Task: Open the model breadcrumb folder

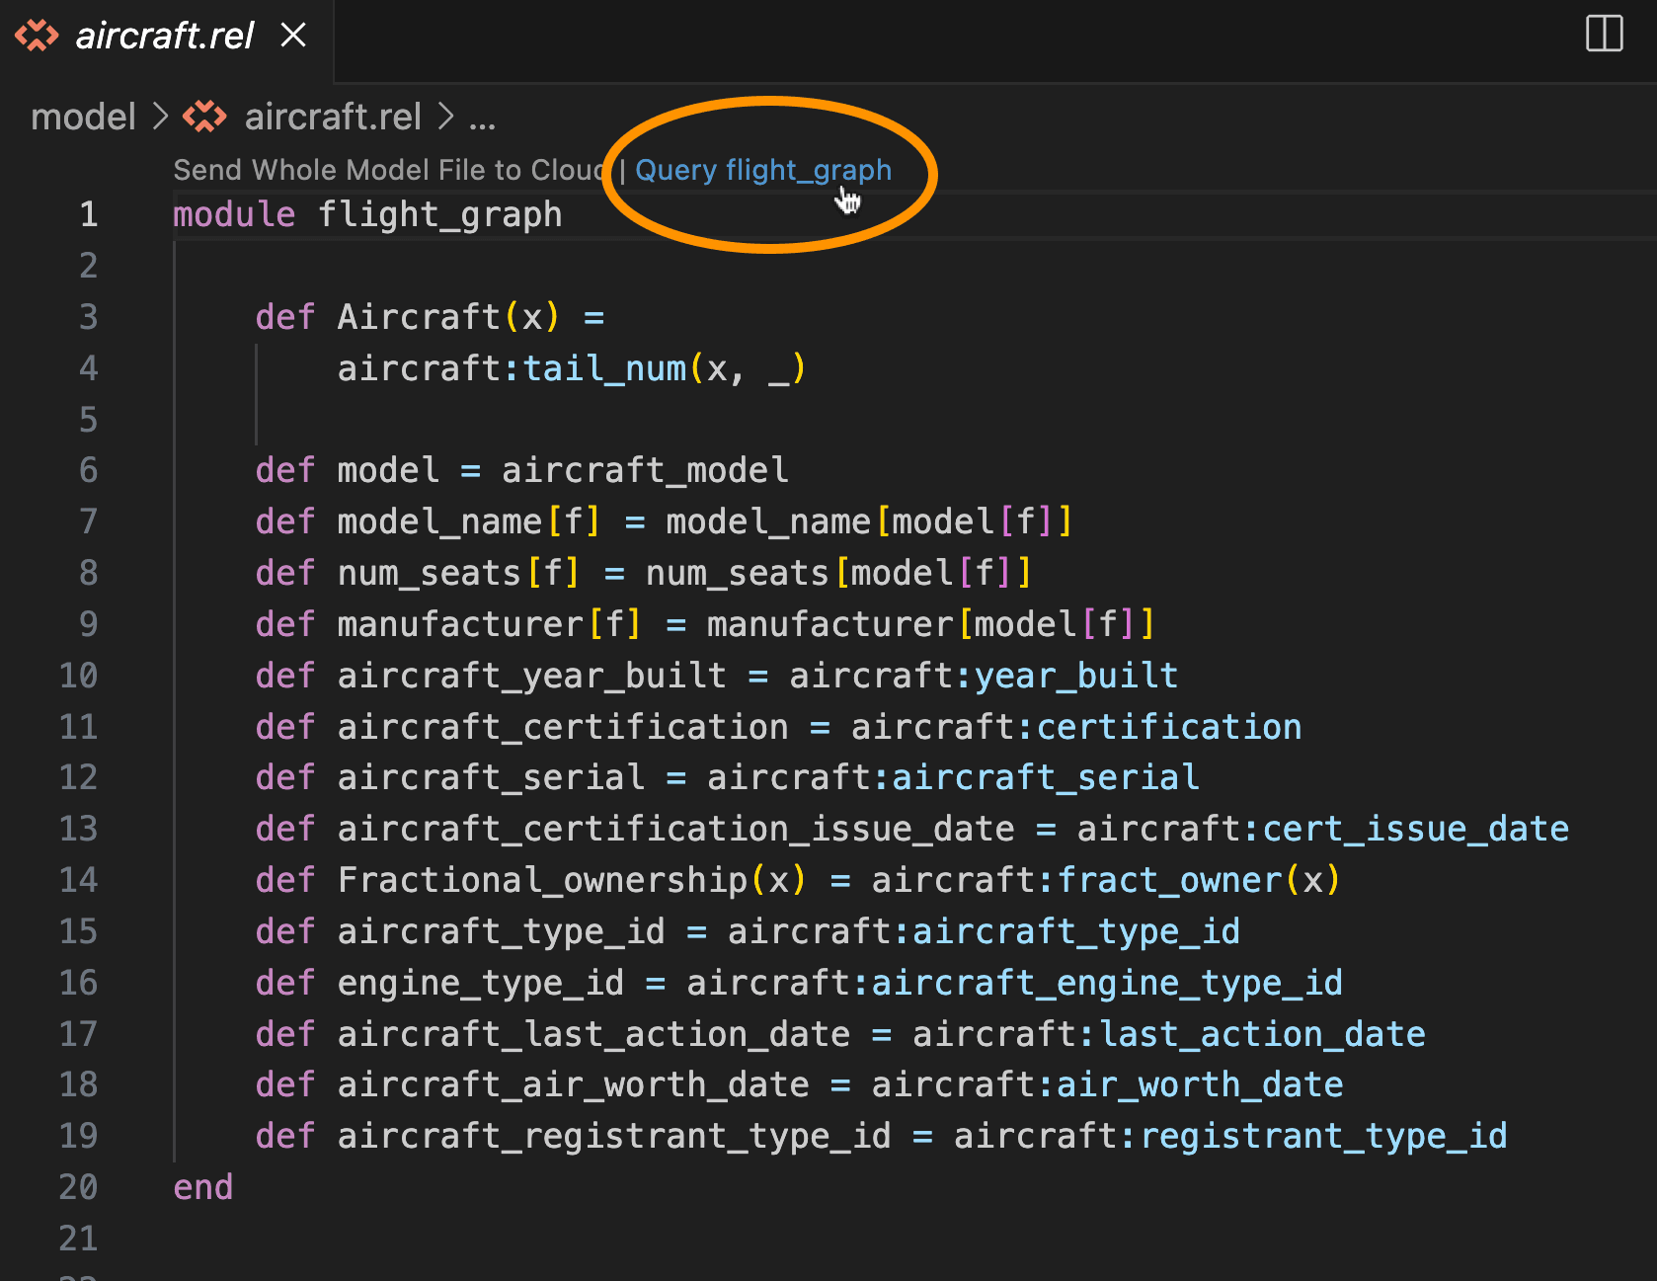Action: 83,117
